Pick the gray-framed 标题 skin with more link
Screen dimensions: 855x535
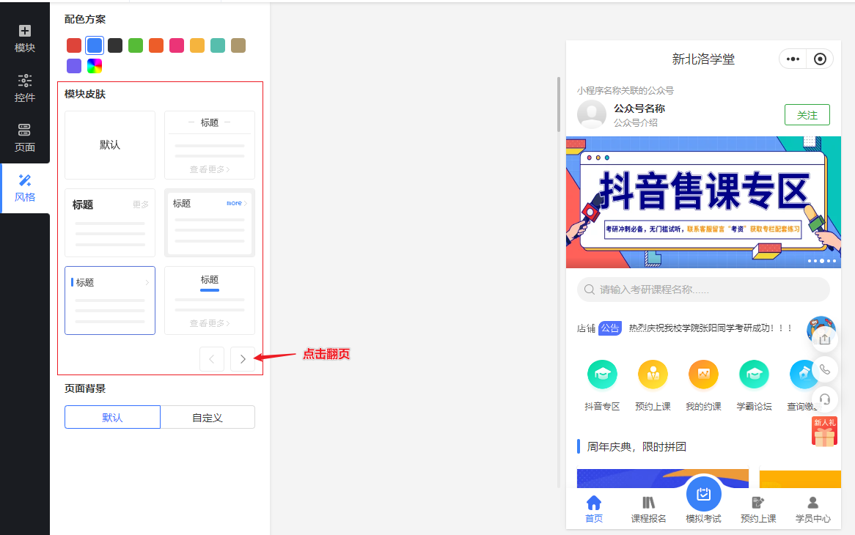click(210, 223)
